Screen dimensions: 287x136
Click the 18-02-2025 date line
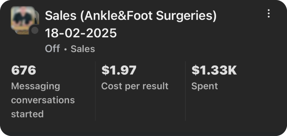click(x=81, y=33)
